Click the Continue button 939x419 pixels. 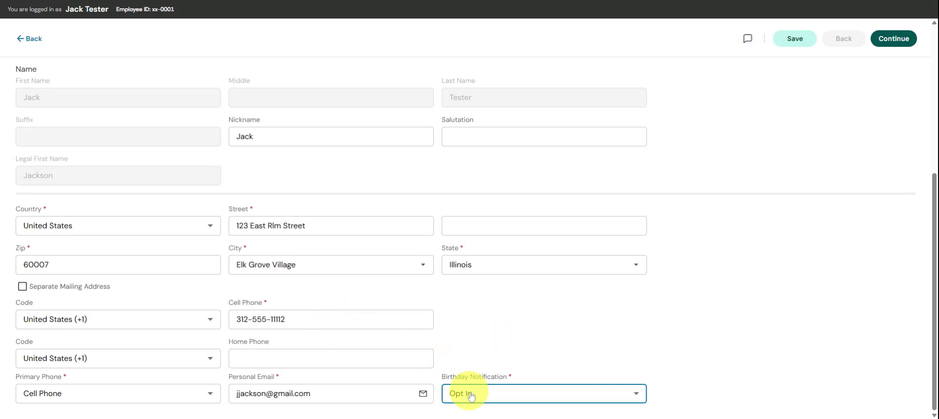point(893,39)
